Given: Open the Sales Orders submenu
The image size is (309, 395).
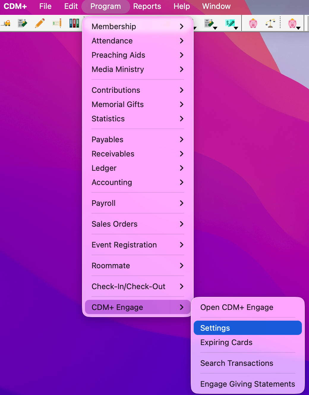Looking at the screenshot, I should coord(138,224).
